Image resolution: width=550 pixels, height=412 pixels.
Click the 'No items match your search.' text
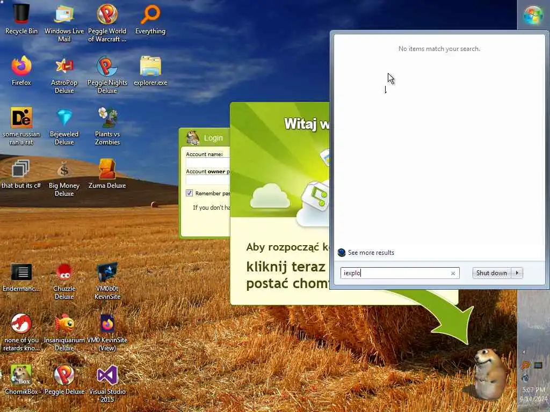(x=439, y=49)
